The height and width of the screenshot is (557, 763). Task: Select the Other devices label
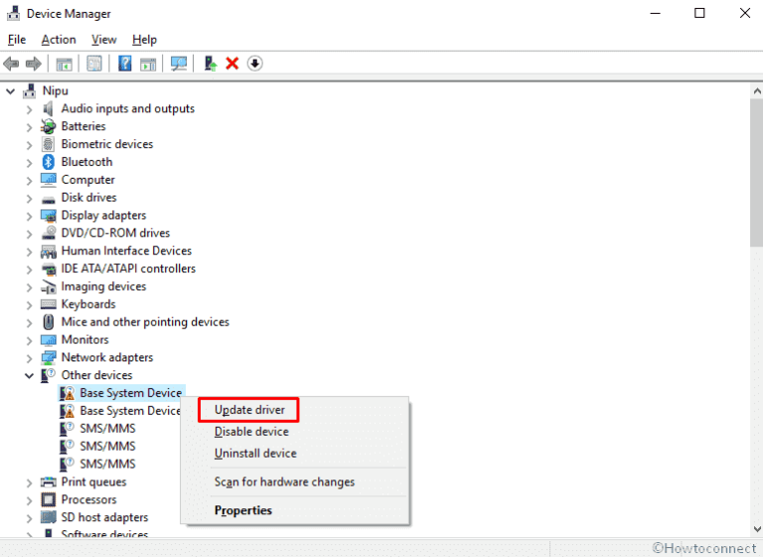point(96,375)
